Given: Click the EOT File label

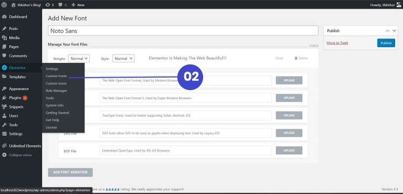Looking at the screenshot, I should (70, 151).
